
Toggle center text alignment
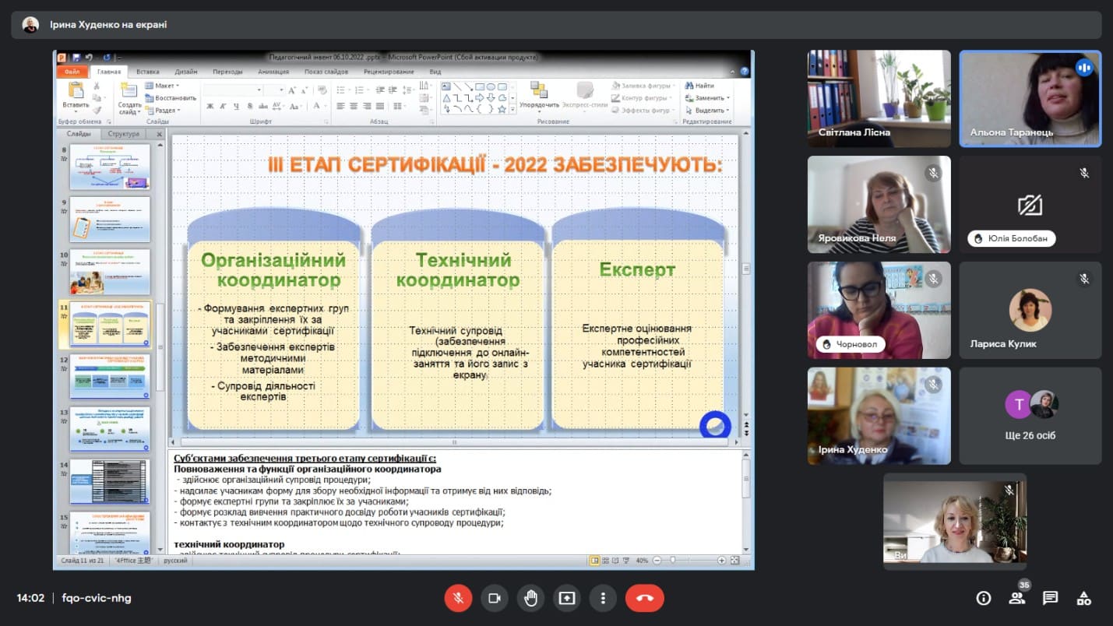tap(354, 107)
